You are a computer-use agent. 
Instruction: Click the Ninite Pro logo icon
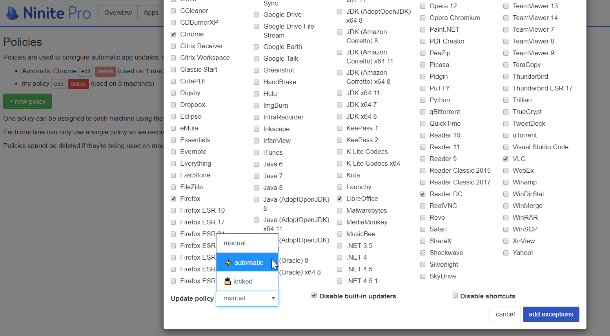(x=13, y=13)
